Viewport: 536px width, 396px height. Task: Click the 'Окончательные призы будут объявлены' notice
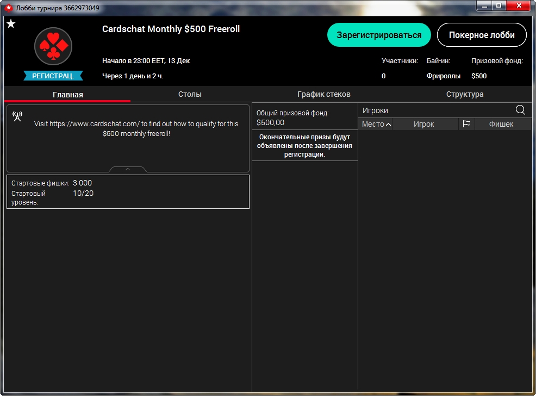pos(304,146)
